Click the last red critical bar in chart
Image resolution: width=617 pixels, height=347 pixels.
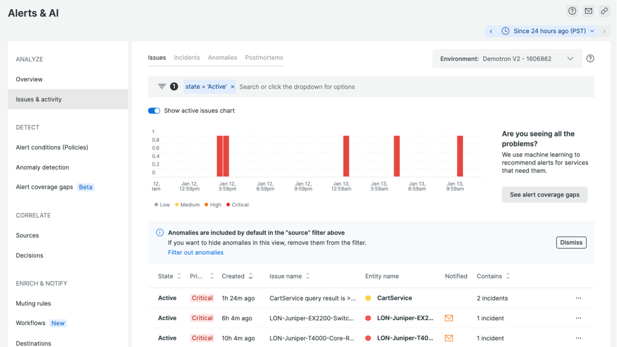(460, 156)
